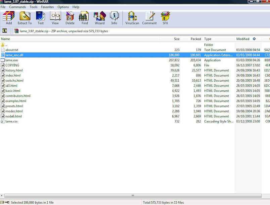Click the Cascading Style Sh... type cell
Image resolution: width=270 pixels, height=205 pixels.
pos(219,121)
